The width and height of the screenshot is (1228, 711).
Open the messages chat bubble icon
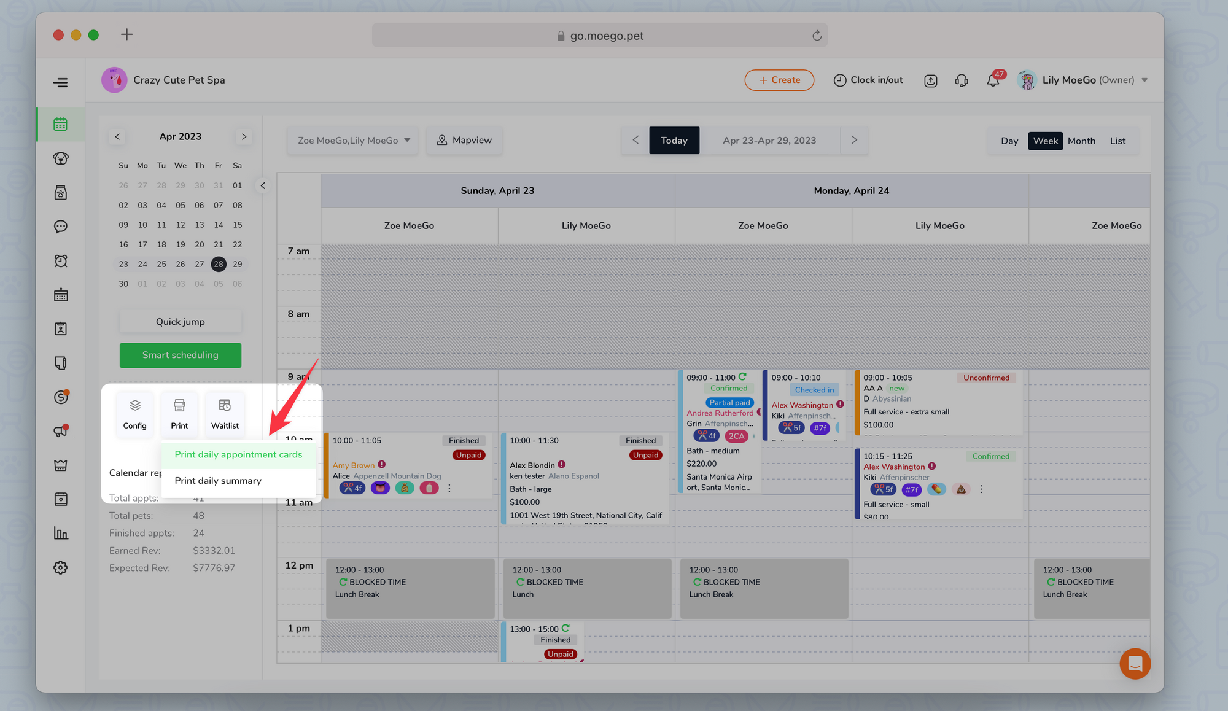click(60, 227)
